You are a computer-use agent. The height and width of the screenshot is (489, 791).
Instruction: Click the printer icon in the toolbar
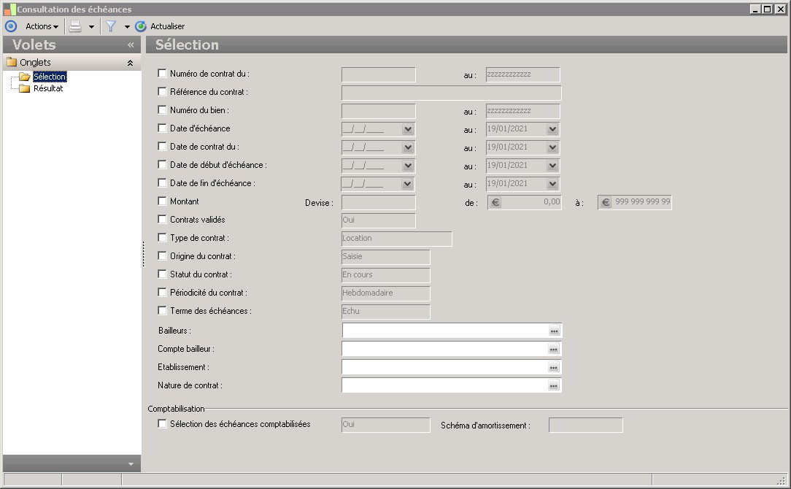coord(75,26)
